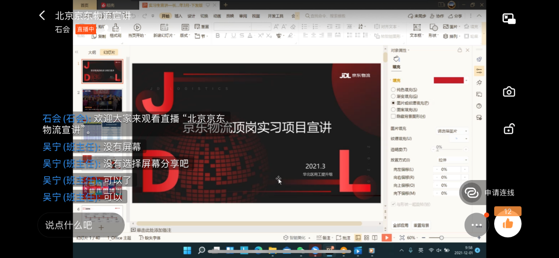Click the 全部应用 button
This screenshot has width=559, height=258.
tap(401, 225)
